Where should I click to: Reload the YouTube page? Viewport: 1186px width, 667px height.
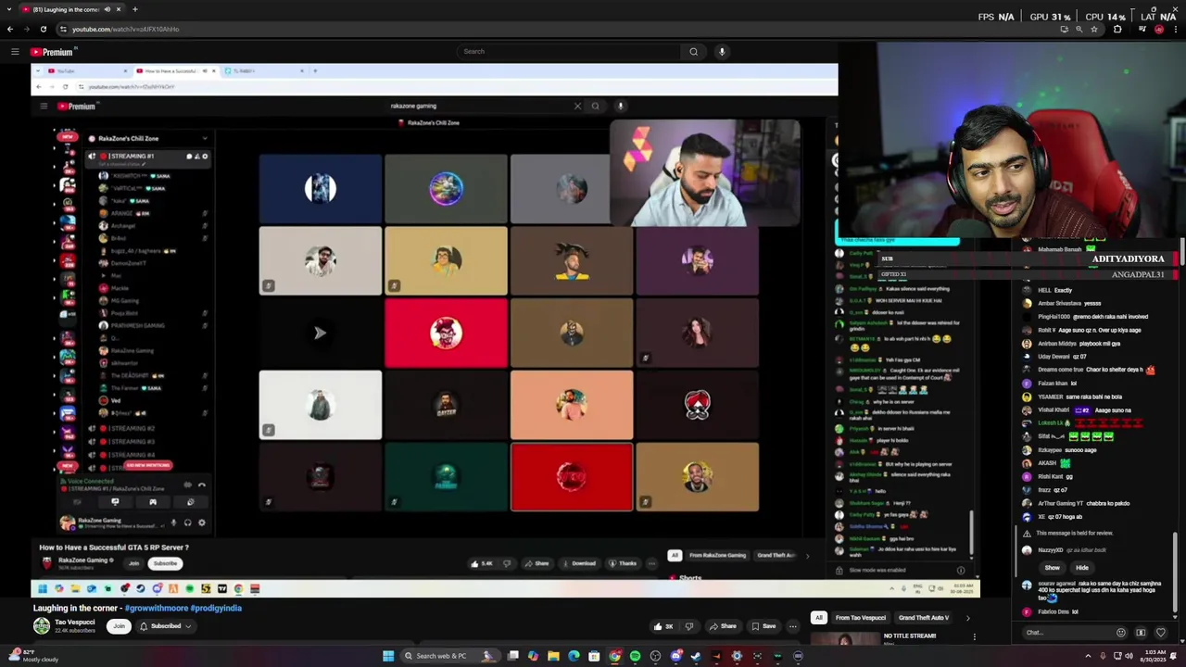43,29
